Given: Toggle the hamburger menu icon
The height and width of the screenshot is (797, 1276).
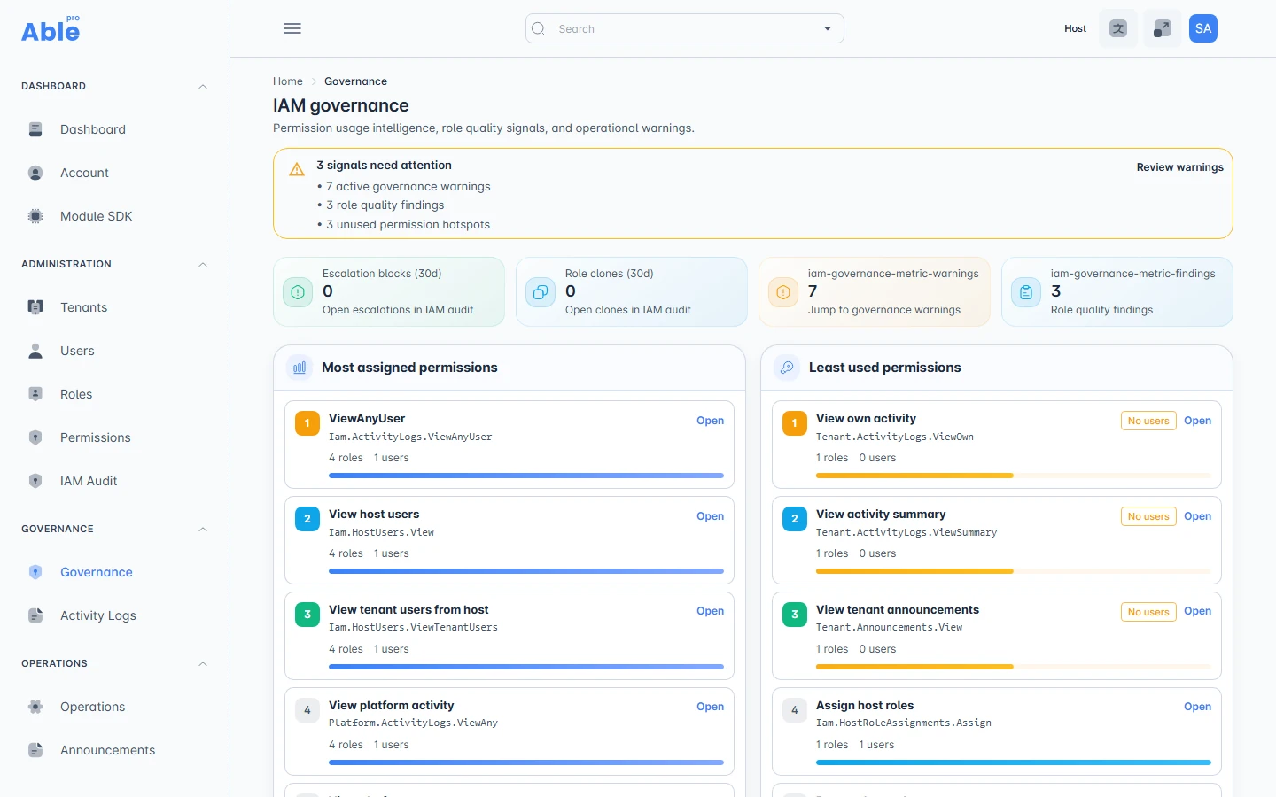Looking at the screenshot, I should pyautogui.click(x=292, y=28).
